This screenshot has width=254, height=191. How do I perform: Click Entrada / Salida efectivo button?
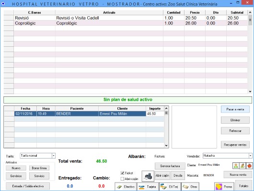28,186
